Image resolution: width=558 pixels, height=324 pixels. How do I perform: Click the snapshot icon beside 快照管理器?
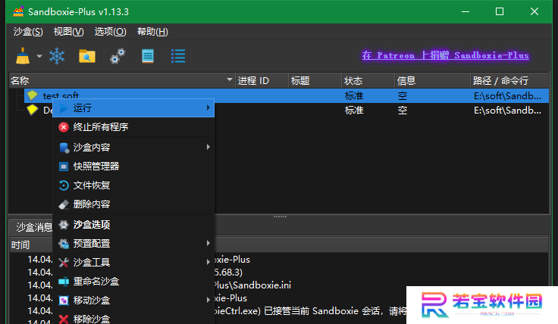64,167
